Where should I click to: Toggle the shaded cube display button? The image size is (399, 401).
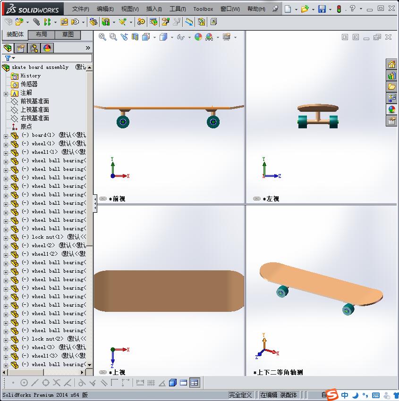pyautogui.click(x=173, y=383)
